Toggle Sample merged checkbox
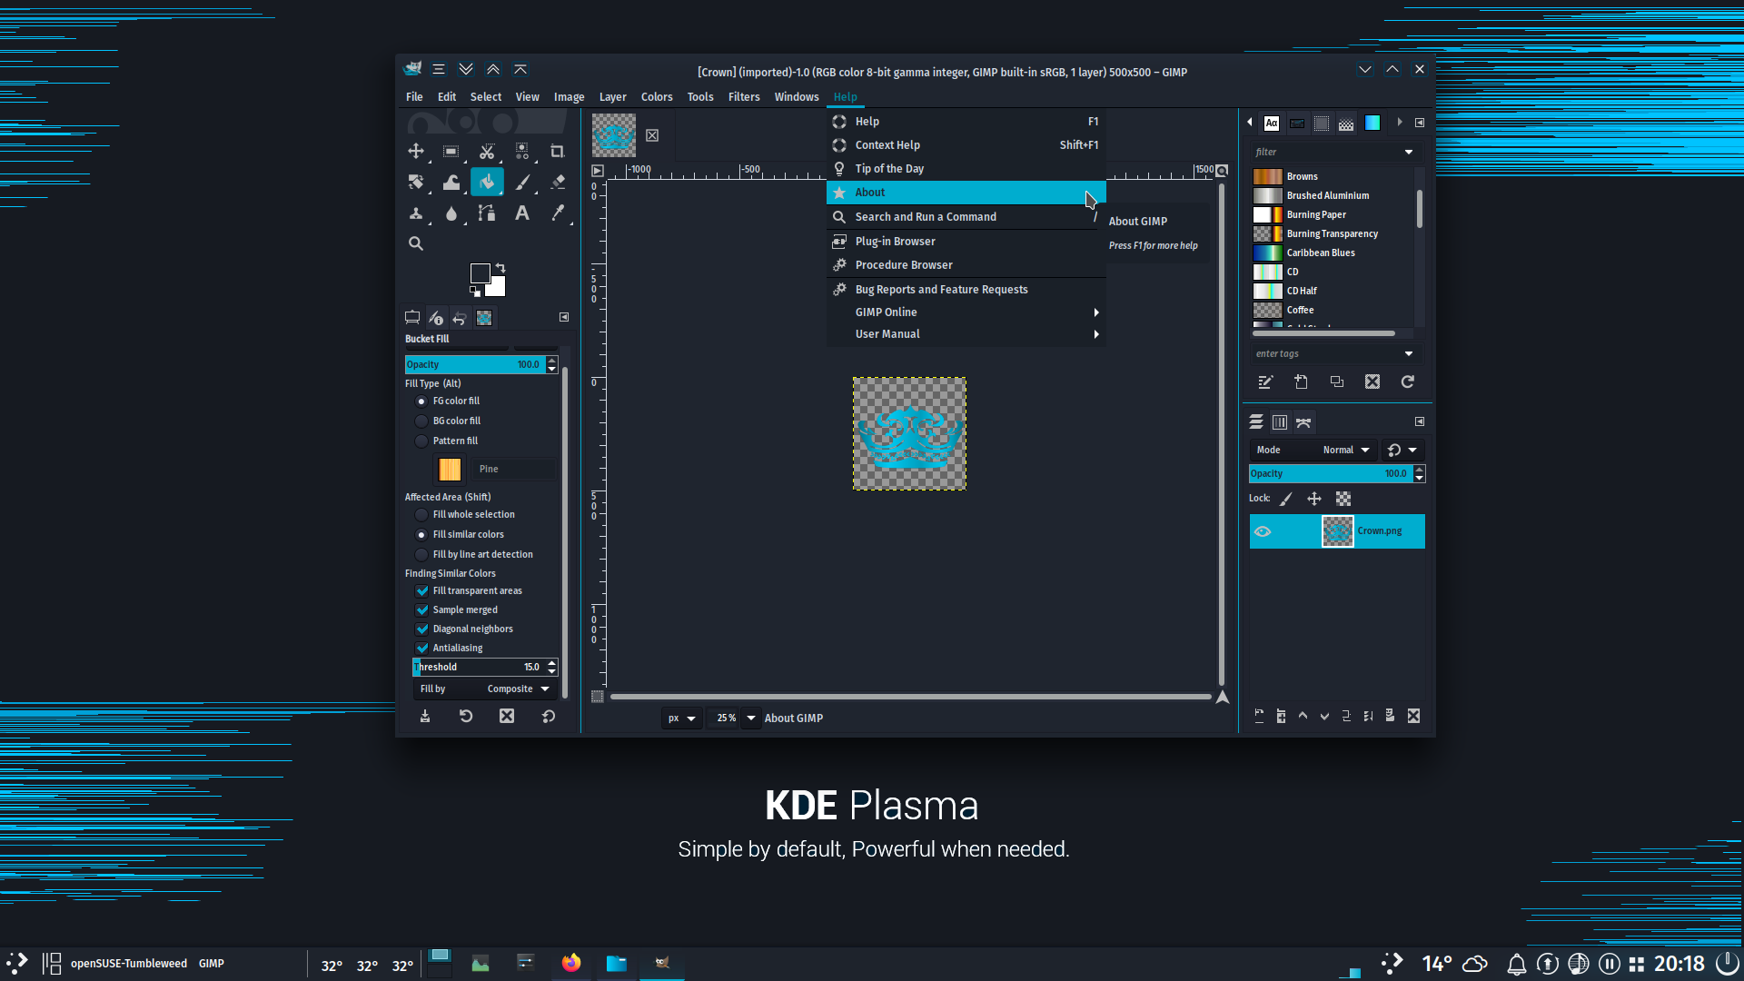The height and width of the screenshot is (981, 1744). click(422, 610)
